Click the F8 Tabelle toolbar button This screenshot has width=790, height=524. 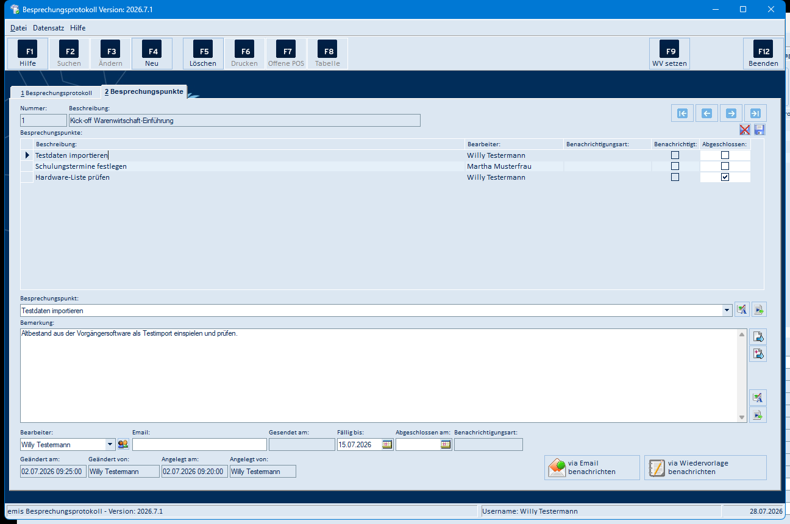point(327,54)
